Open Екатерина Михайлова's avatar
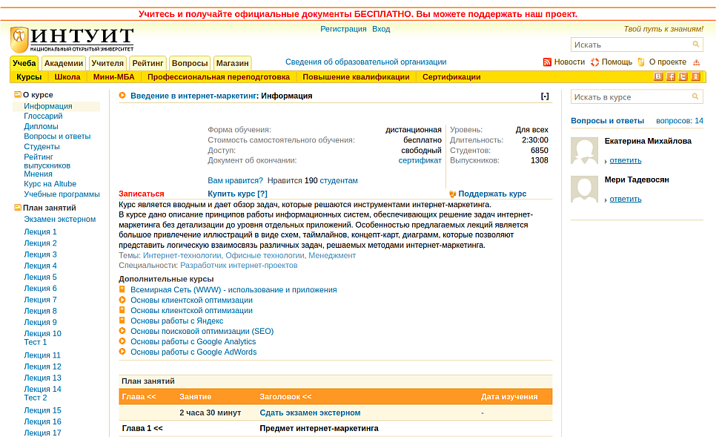 point(584,151)
